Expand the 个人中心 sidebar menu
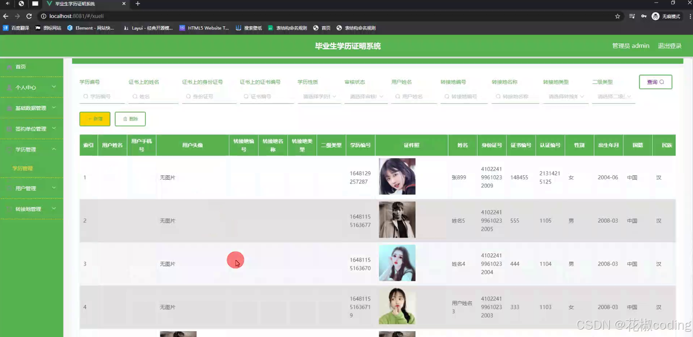 32,88
